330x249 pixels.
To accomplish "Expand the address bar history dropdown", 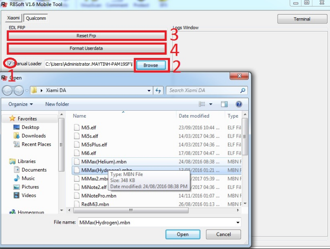I will coord(149,91).
